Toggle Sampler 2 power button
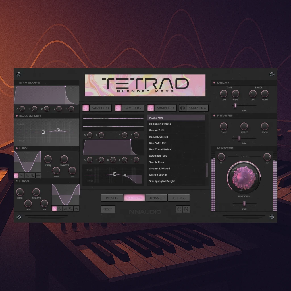The height and width of the screenshot is (291, 291). tap(118, 108)
